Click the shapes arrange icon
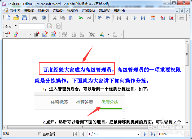192x139 pixels. point(102,35)
